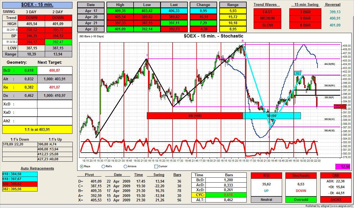Select the Apr 21 date cell

click(91, 23)
